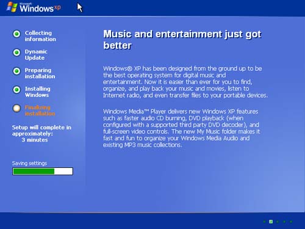Click the Finalizing installation step indicator circle

pos(16,108)
